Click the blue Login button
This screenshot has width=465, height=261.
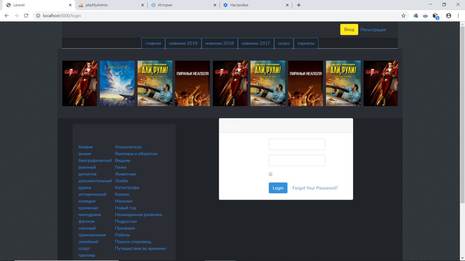(x=278, y=188)
